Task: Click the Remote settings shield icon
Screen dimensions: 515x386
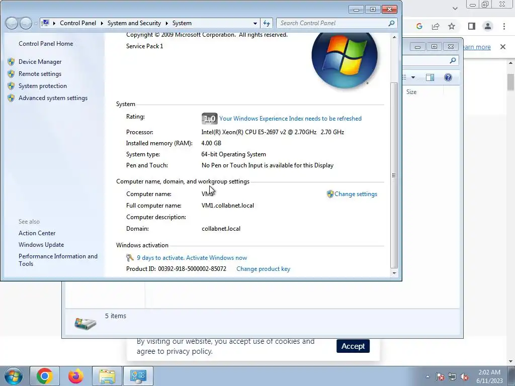Action: pos(11,74)
